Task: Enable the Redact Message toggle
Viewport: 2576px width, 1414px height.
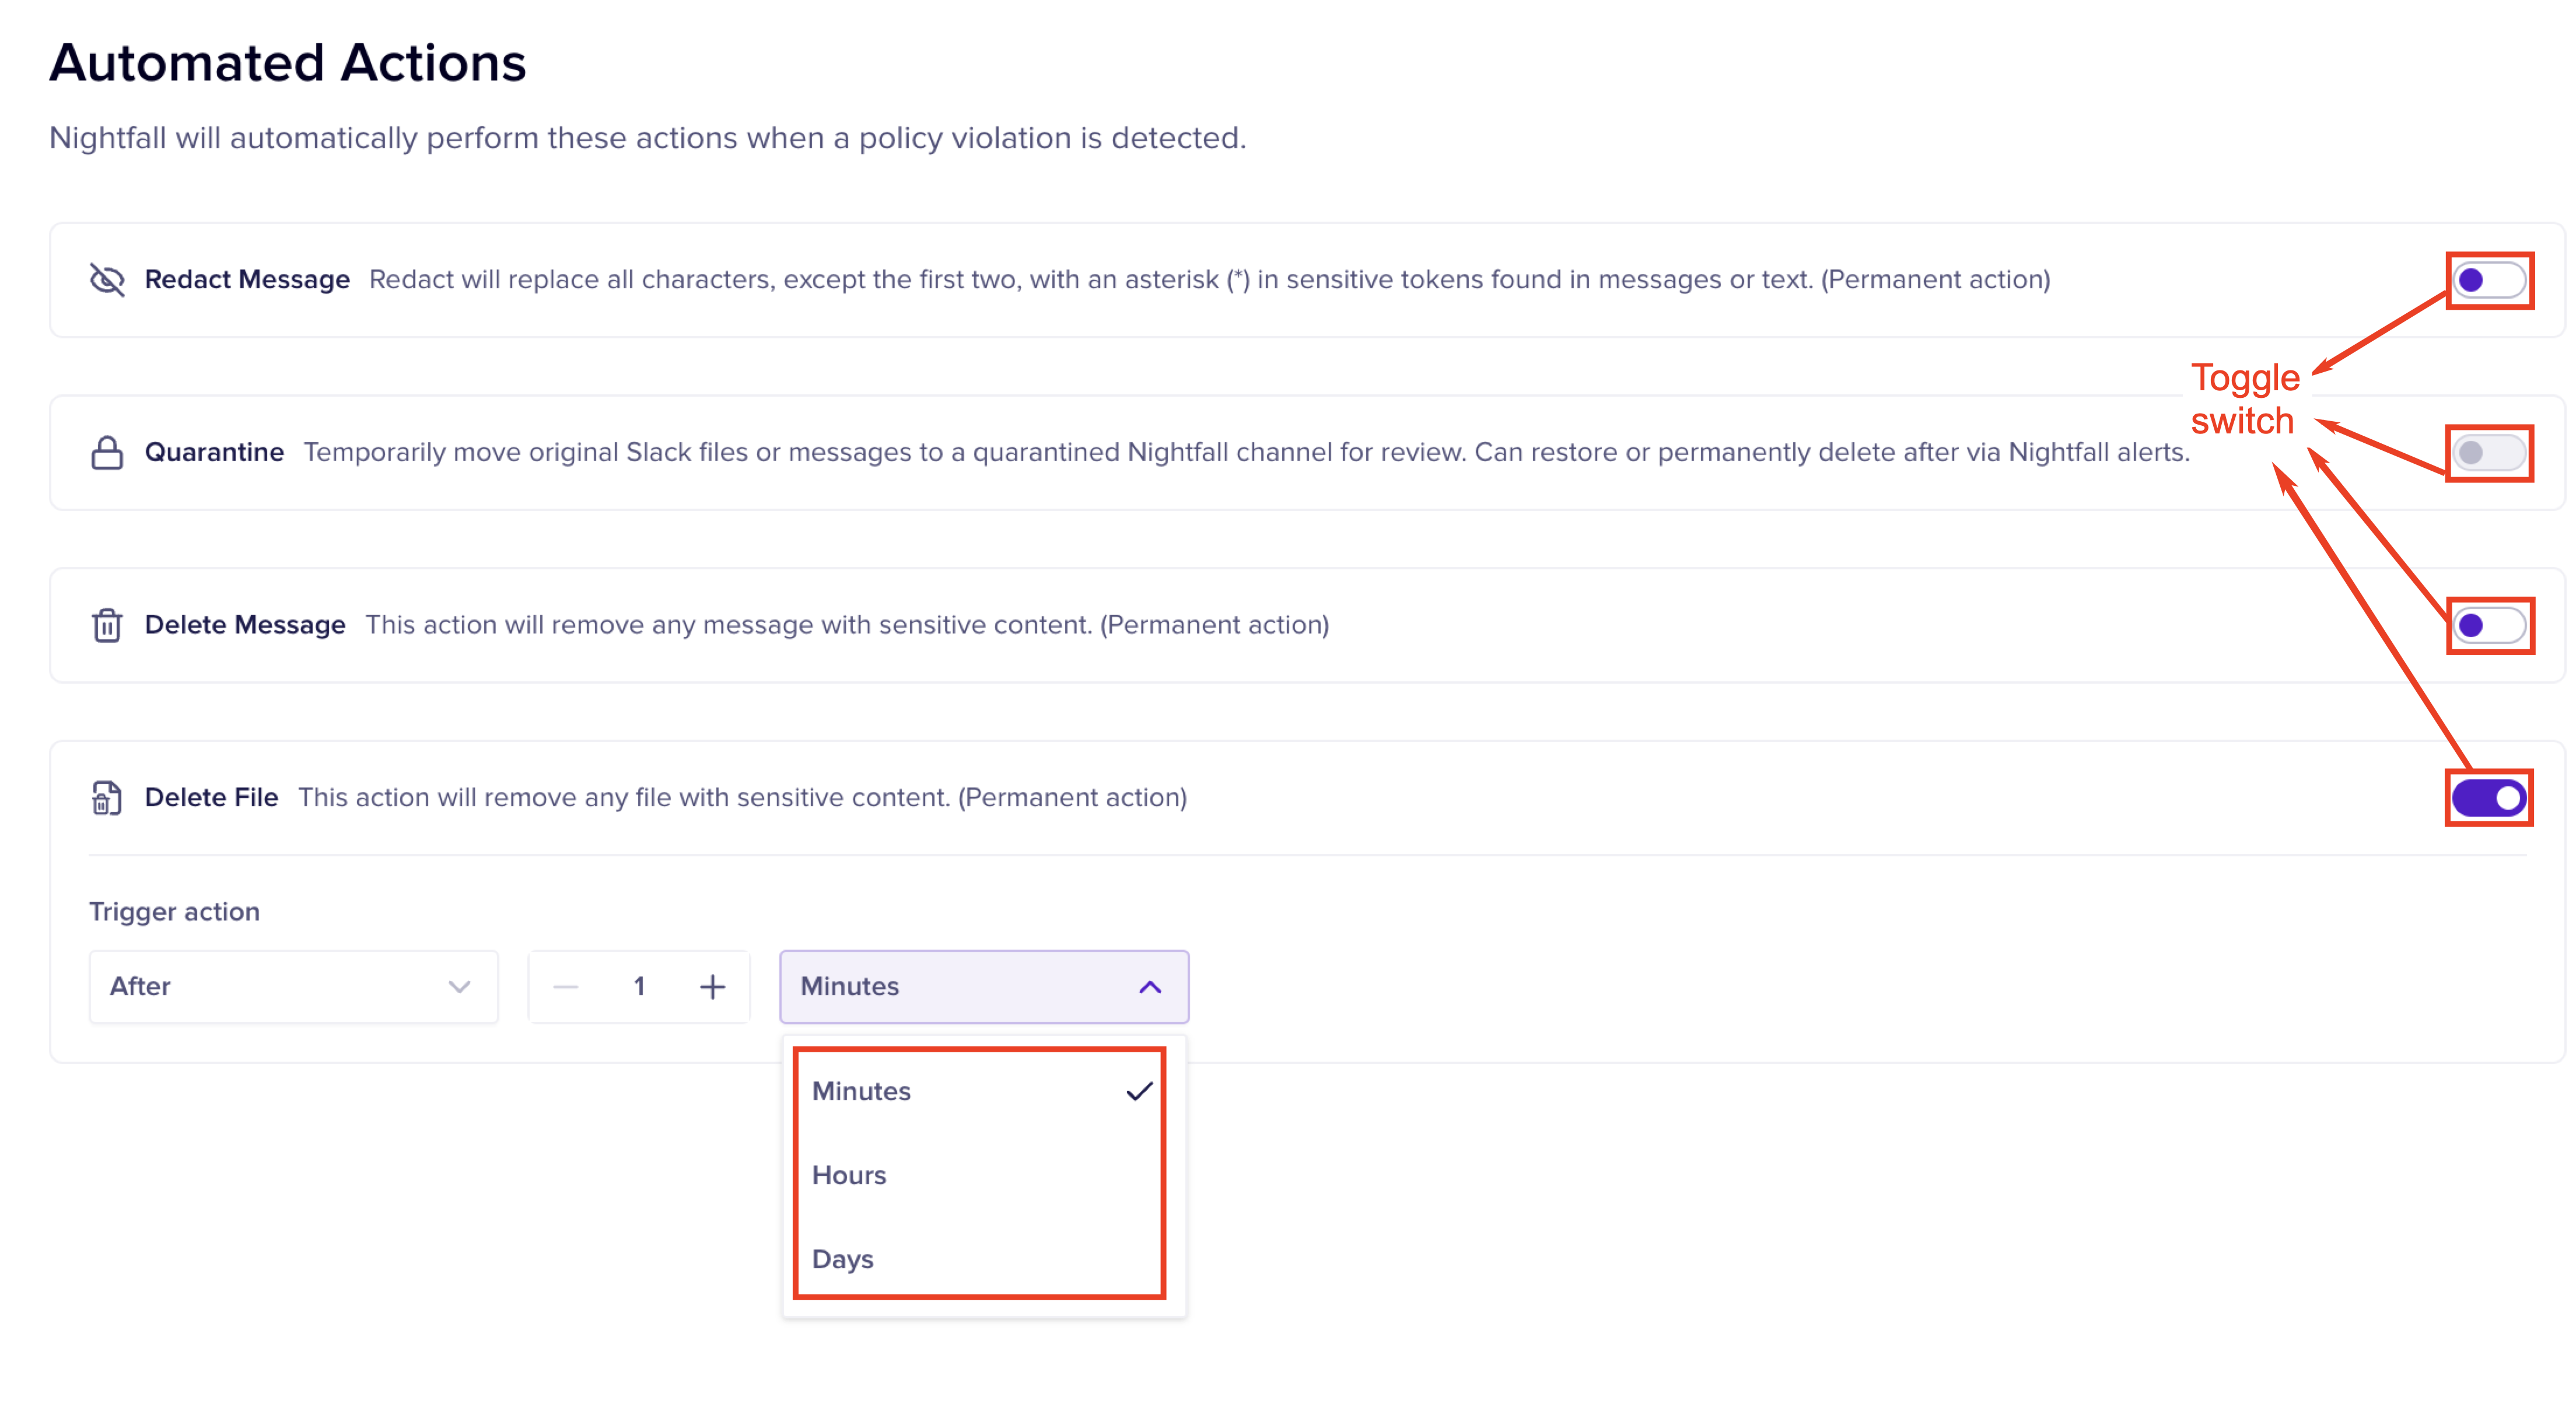Action: tap(2489, 280)
